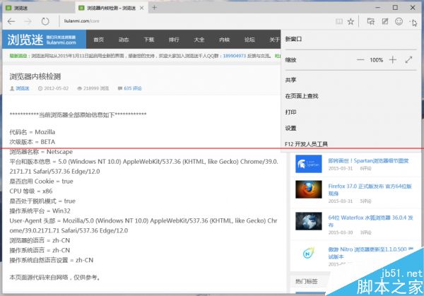Reload the page with refresh icon
The width and height of the screenshot is (424, 296).
45,21
